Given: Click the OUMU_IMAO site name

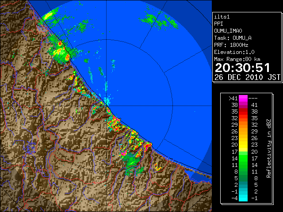Looking at the screenshot, I should pyautogui.click(x=228, y=31).
